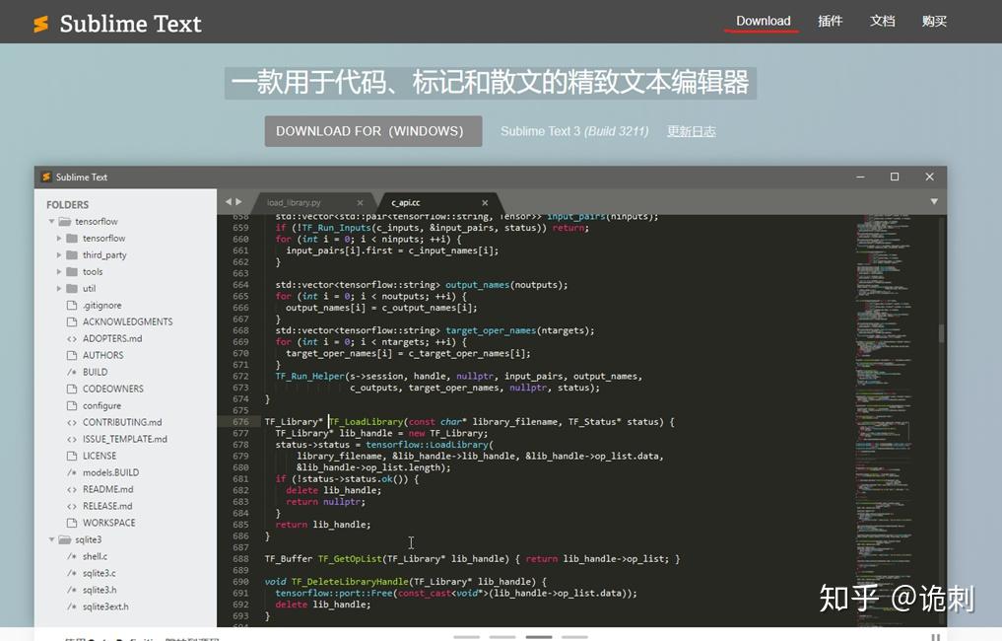Open the tab overflow dropdown arrow
The width and height of the screenshot is (1002, 641).
click(932, 201)
